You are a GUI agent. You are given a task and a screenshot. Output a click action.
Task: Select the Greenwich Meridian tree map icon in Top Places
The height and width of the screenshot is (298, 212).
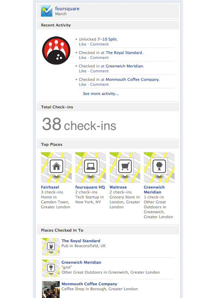[159, 167]
